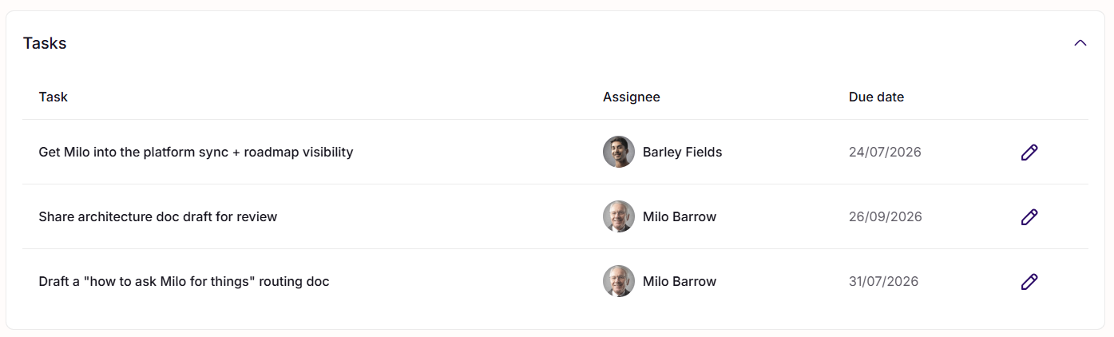Open the "how to ask Milo" routing doc task
1114x337 pixels.
pyautogui.click(x=184, y=281)
